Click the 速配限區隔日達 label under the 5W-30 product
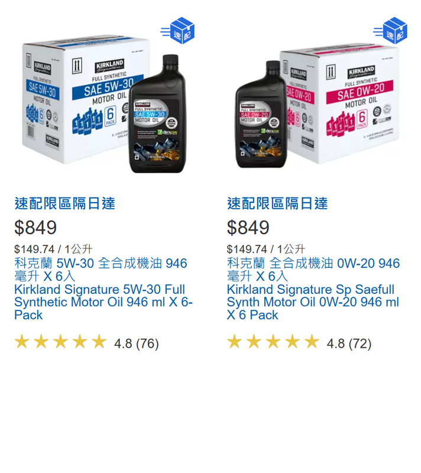421x473 pixels. pos(65,203)
